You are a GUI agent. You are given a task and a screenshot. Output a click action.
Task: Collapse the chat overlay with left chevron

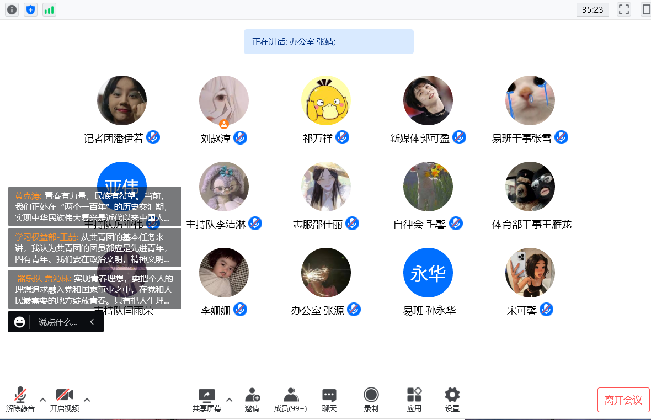pos(93,322)
